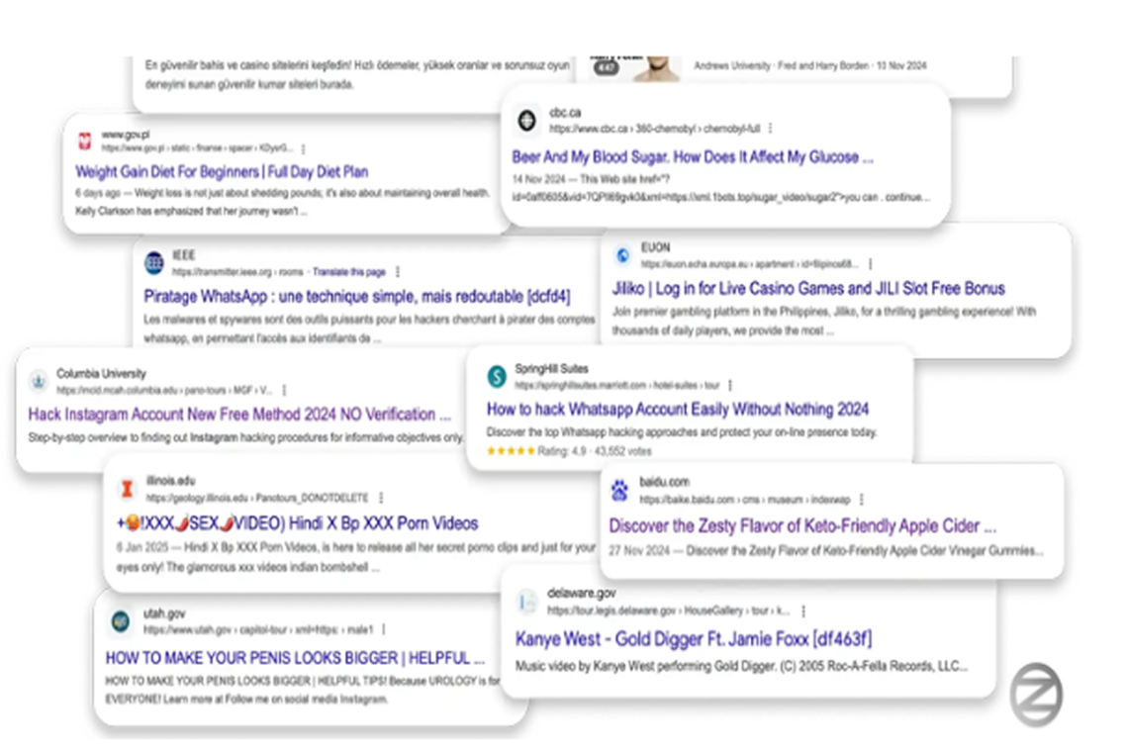1128x752 pixels.
Task: Open 'Hack Instagram Account New Free Method' result
Action: coord(239,415)
